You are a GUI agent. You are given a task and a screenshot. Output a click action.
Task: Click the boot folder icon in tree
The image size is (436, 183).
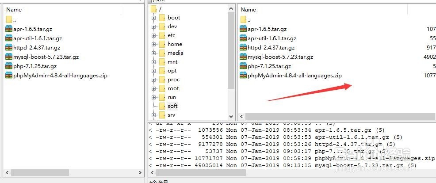click(x=162, y=18)
